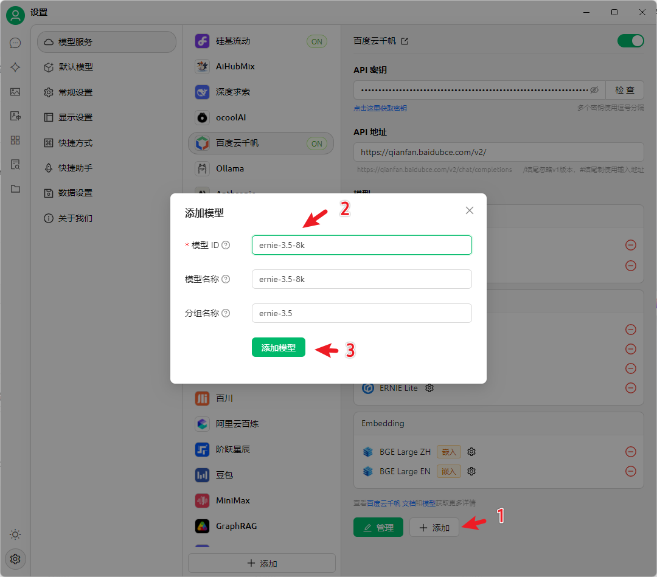
Task: Open the translate icon in sidebar
Action: (15, 116)
